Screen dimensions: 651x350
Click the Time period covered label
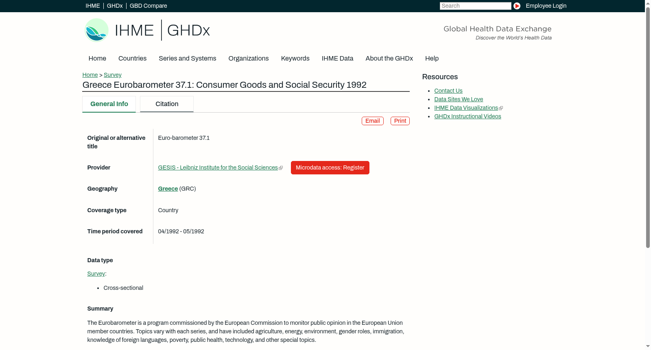(115, 232)
